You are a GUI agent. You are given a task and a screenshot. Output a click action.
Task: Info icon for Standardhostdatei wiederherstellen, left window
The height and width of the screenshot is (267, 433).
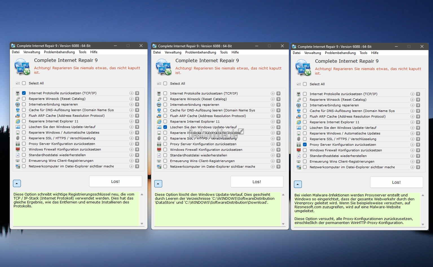coord(131,155)
